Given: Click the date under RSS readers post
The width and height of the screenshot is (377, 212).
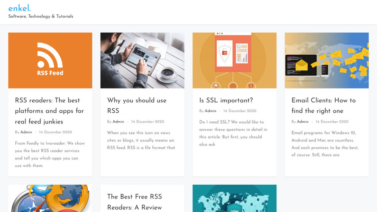Looking at the screenshot, I should [x=56, y=132].
